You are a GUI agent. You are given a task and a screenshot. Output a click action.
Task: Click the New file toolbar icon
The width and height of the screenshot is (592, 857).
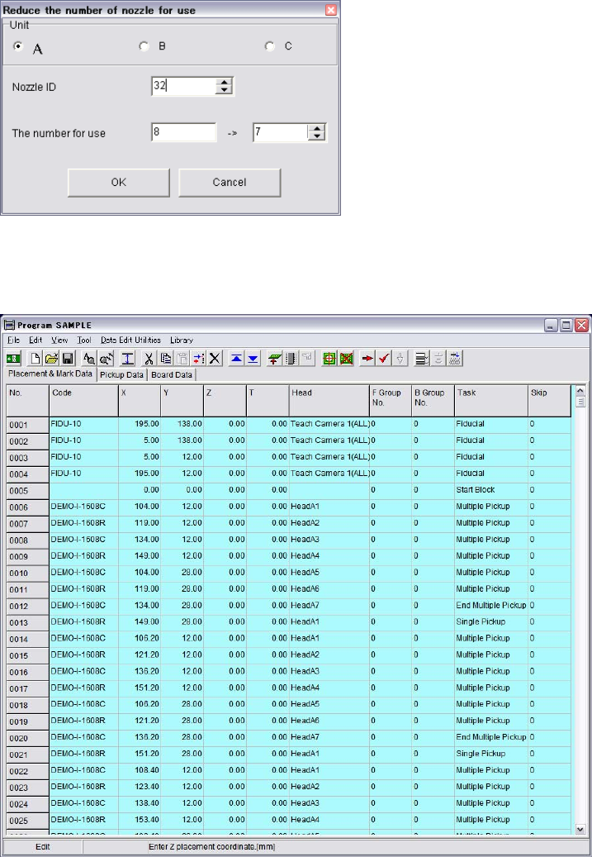[37, 358]
